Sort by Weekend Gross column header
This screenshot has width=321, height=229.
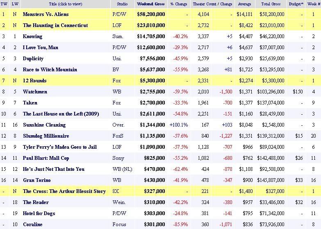click(150, 4)
